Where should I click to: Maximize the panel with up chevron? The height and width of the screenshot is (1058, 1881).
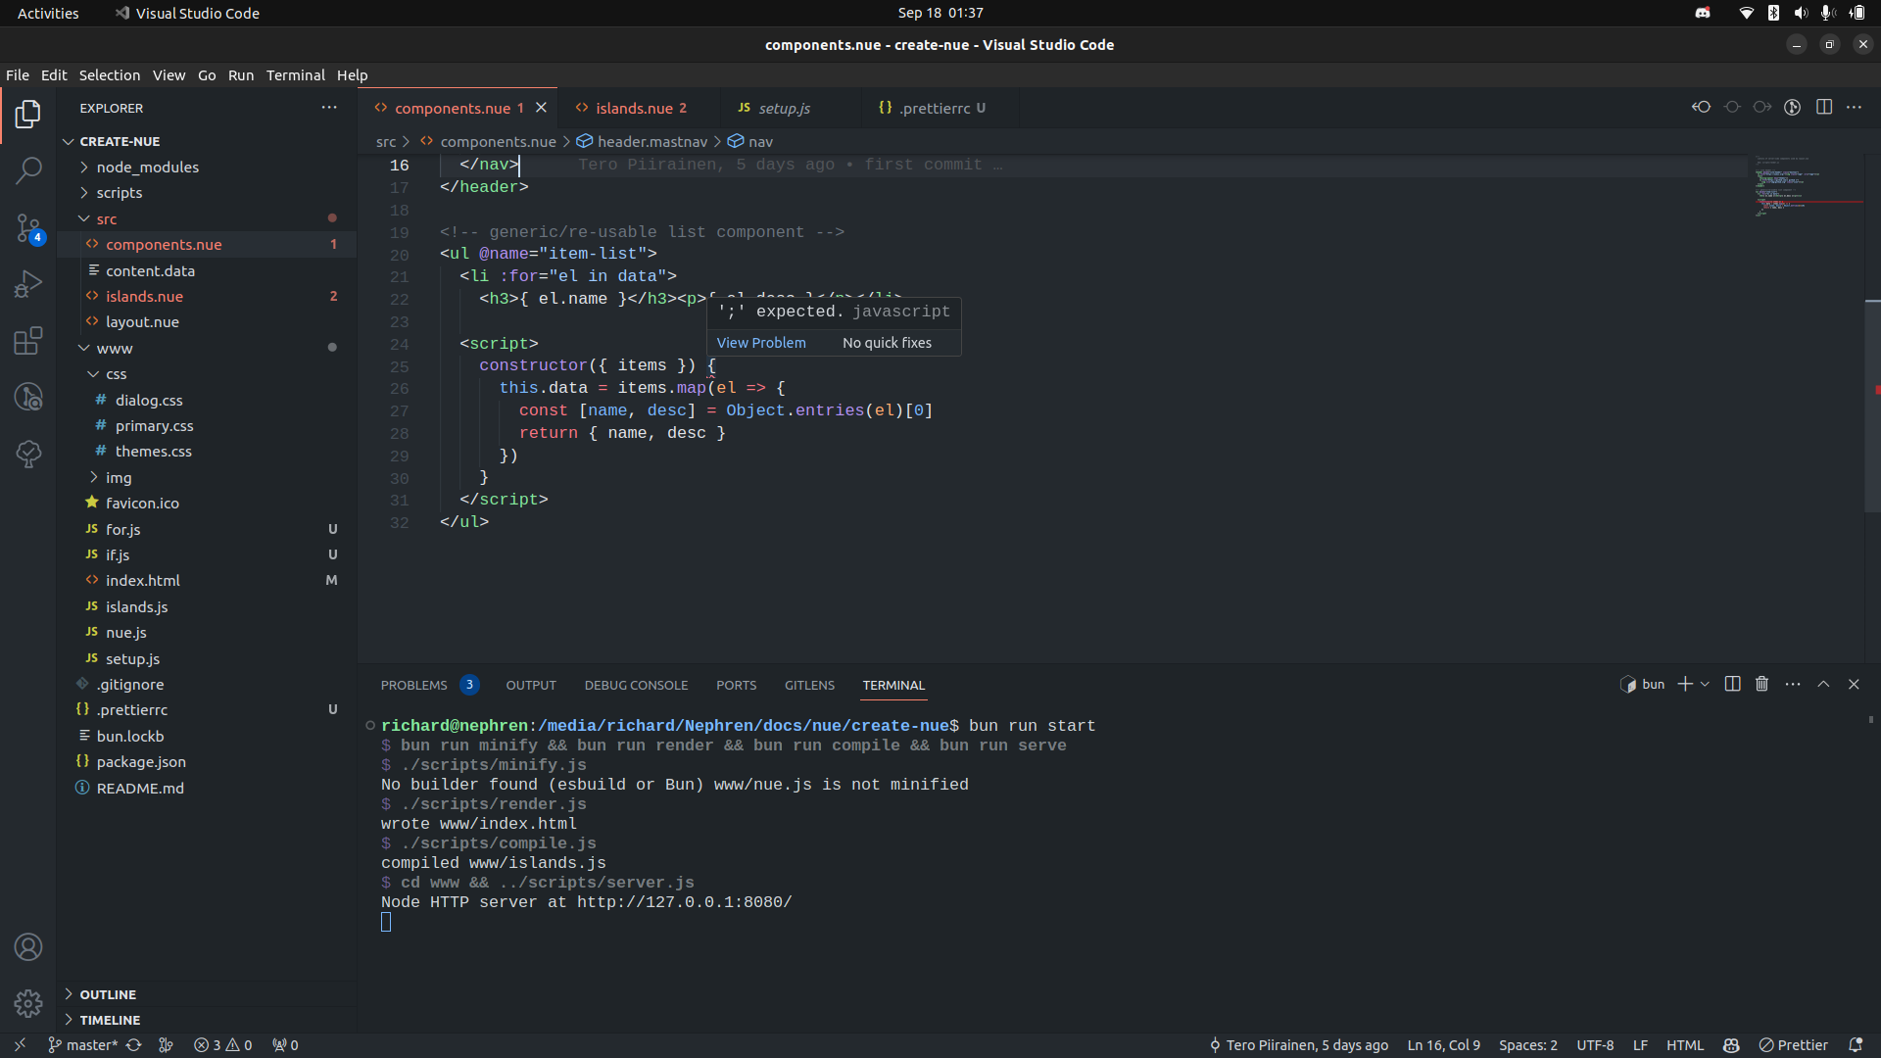1823,685
